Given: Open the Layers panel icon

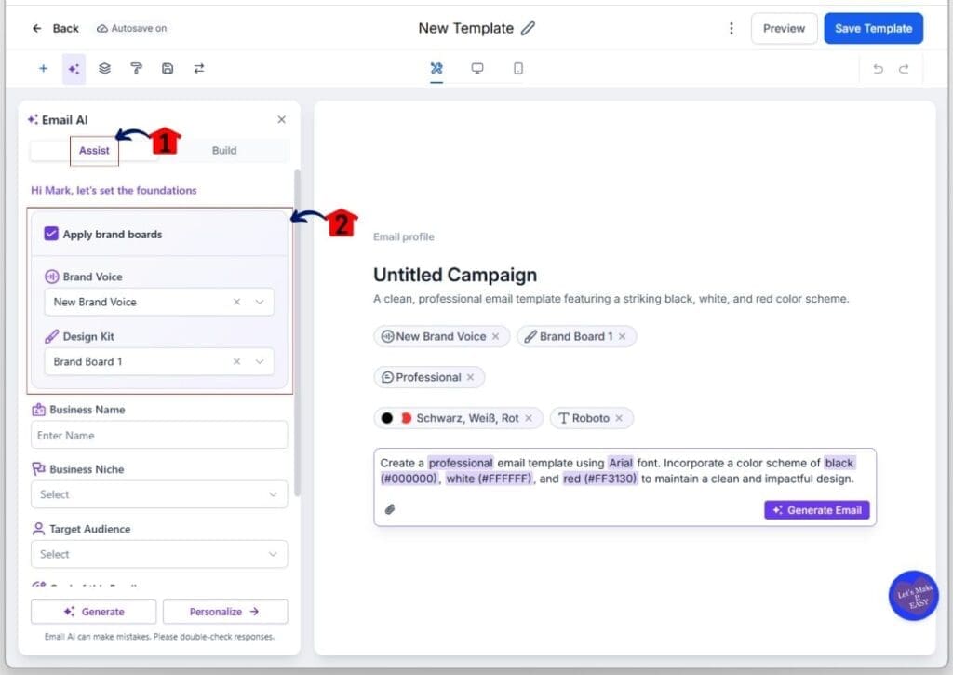Looking at the screenshot, I should [104, 68].
